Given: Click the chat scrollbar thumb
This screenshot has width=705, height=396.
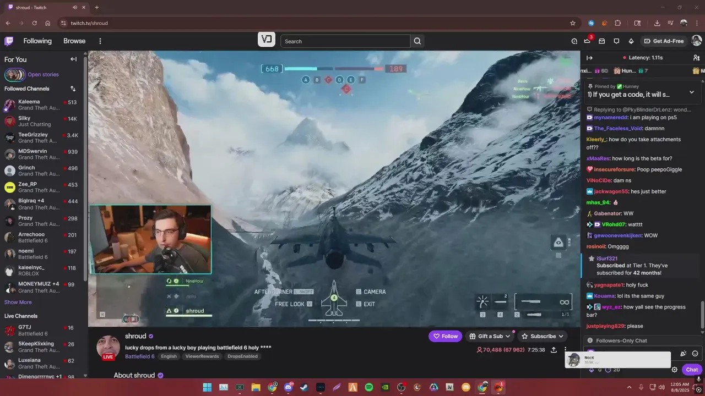Looking at the screenshot, I should point(702,315).
